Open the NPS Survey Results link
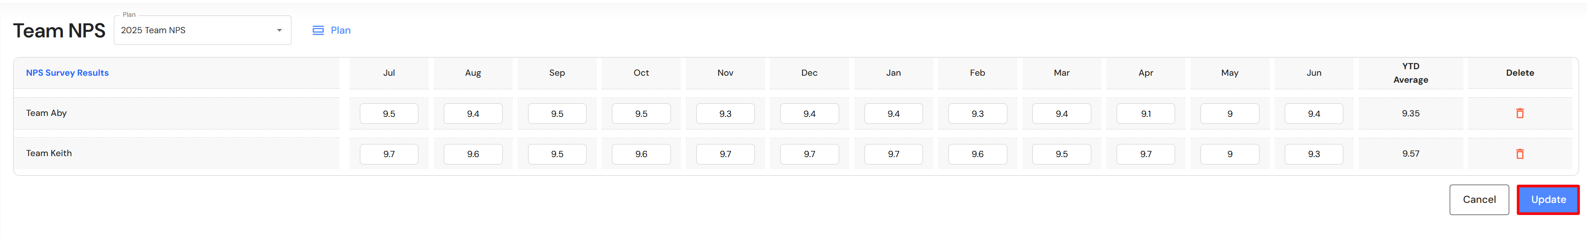This screenshot has height=237, width=1587. coord(67,73)
